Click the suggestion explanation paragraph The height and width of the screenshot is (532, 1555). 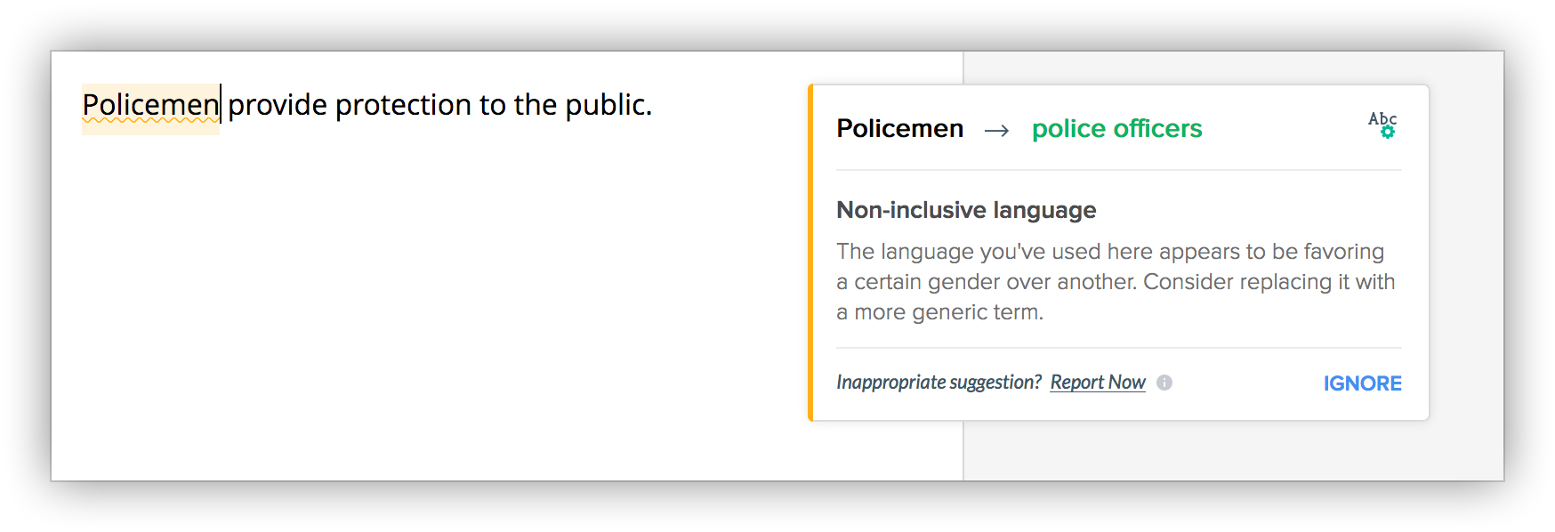(x=1116, y=282)
